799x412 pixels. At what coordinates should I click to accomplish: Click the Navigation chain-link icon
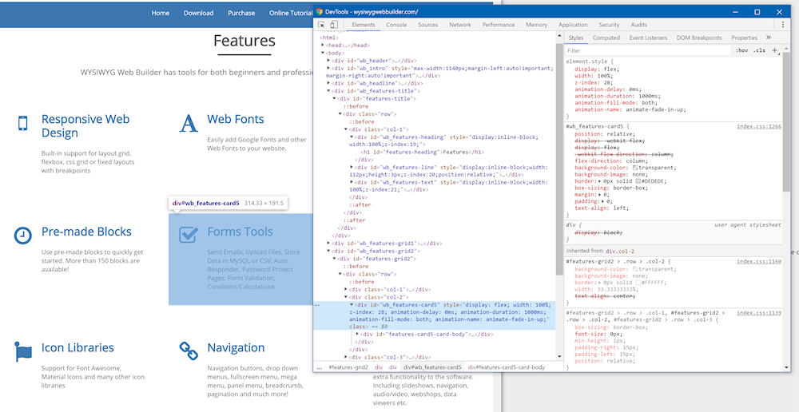point(189,350)
